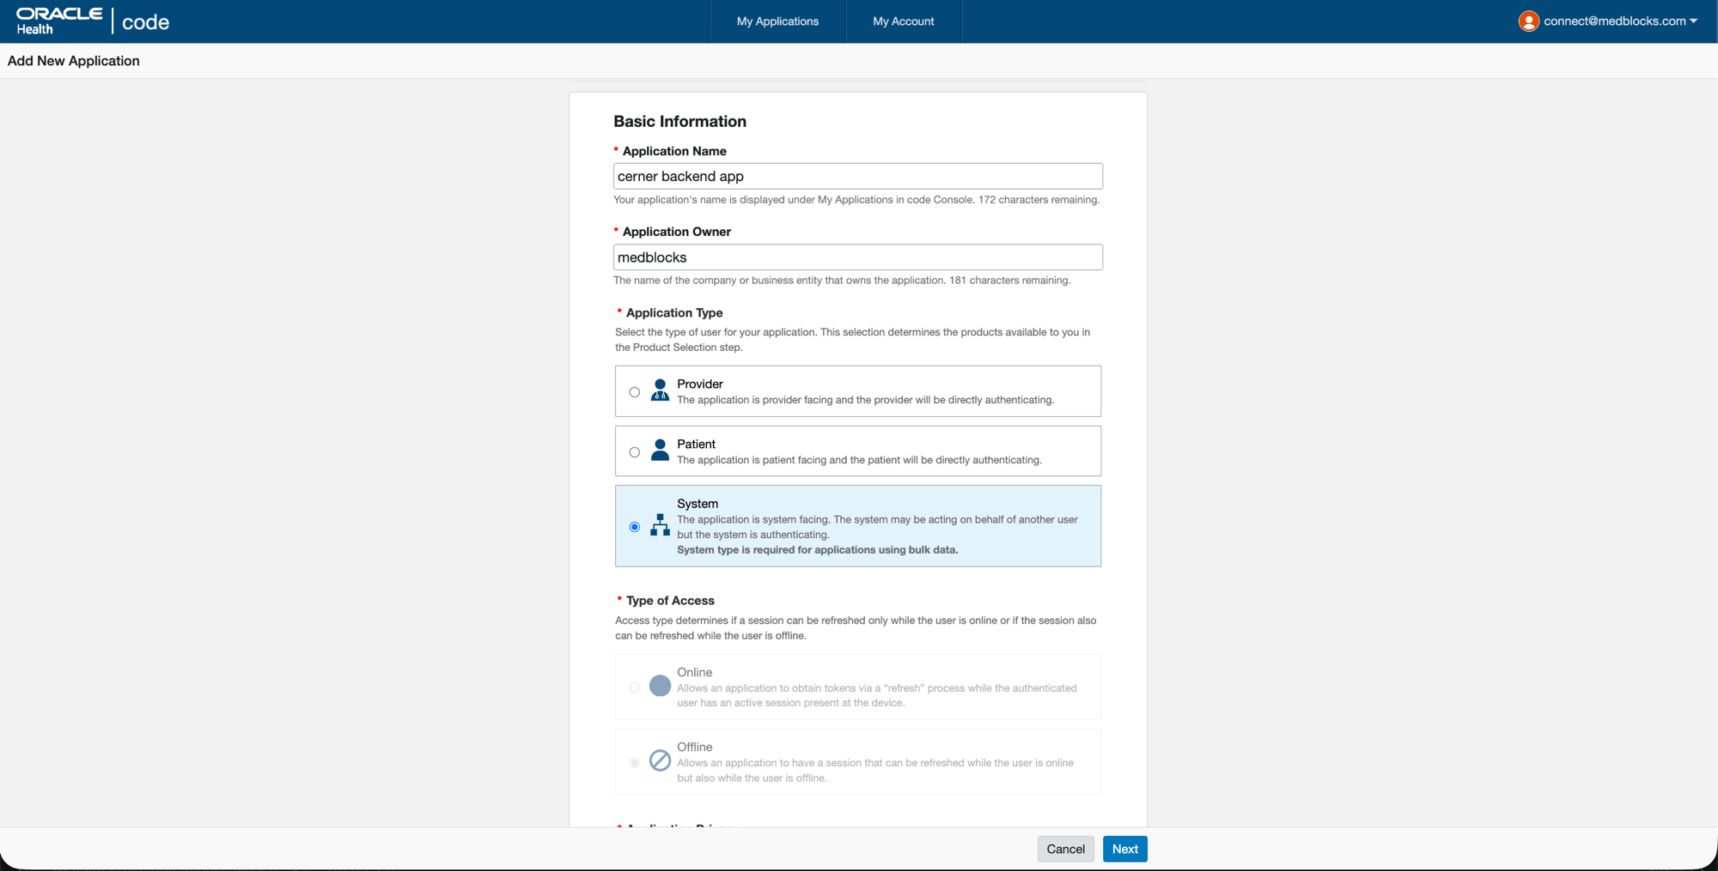Open the My Account tab
The height and width of the screenshot is (871, 1718).
(904, 21)
